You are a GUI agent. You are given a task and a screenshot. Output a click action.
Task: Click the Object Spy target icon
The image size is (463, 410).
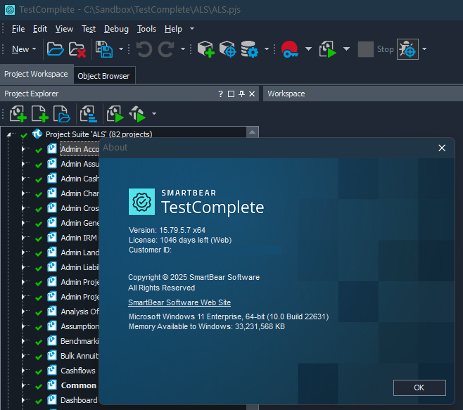click(x=407, y=49)
